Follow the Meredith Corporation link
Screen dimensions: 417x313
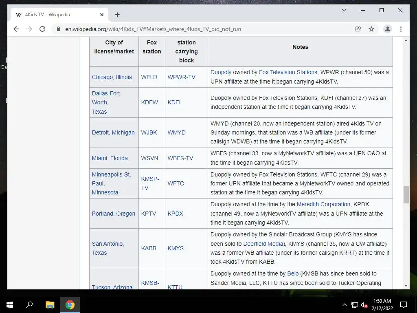[x=323, y=204]
